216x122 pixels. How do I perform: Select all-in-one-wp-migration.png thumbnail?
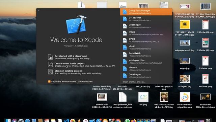click(x=185, y=97)
